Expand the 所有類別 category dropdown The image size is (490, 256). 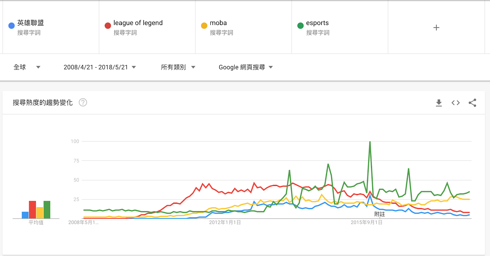point(178,67)
